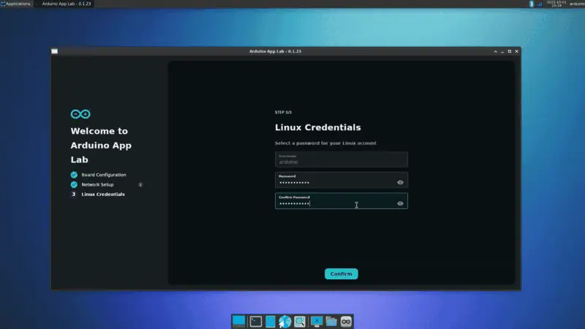Click the Confirm button
The height and width of the screenshot is (329, 585).
click(341, 273)
